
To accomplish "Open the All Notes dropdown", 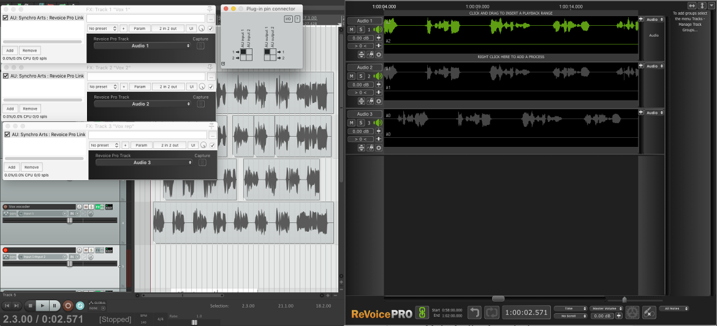I will [x=675, y=309].
